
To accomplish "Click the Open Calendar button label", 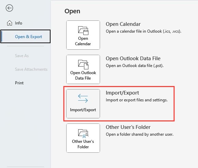I will tap(83, 41).
